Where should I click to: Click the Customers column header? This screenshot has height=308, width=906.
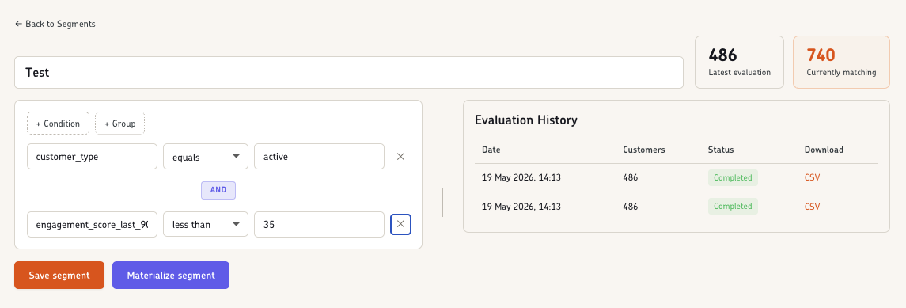pos(643,150)
